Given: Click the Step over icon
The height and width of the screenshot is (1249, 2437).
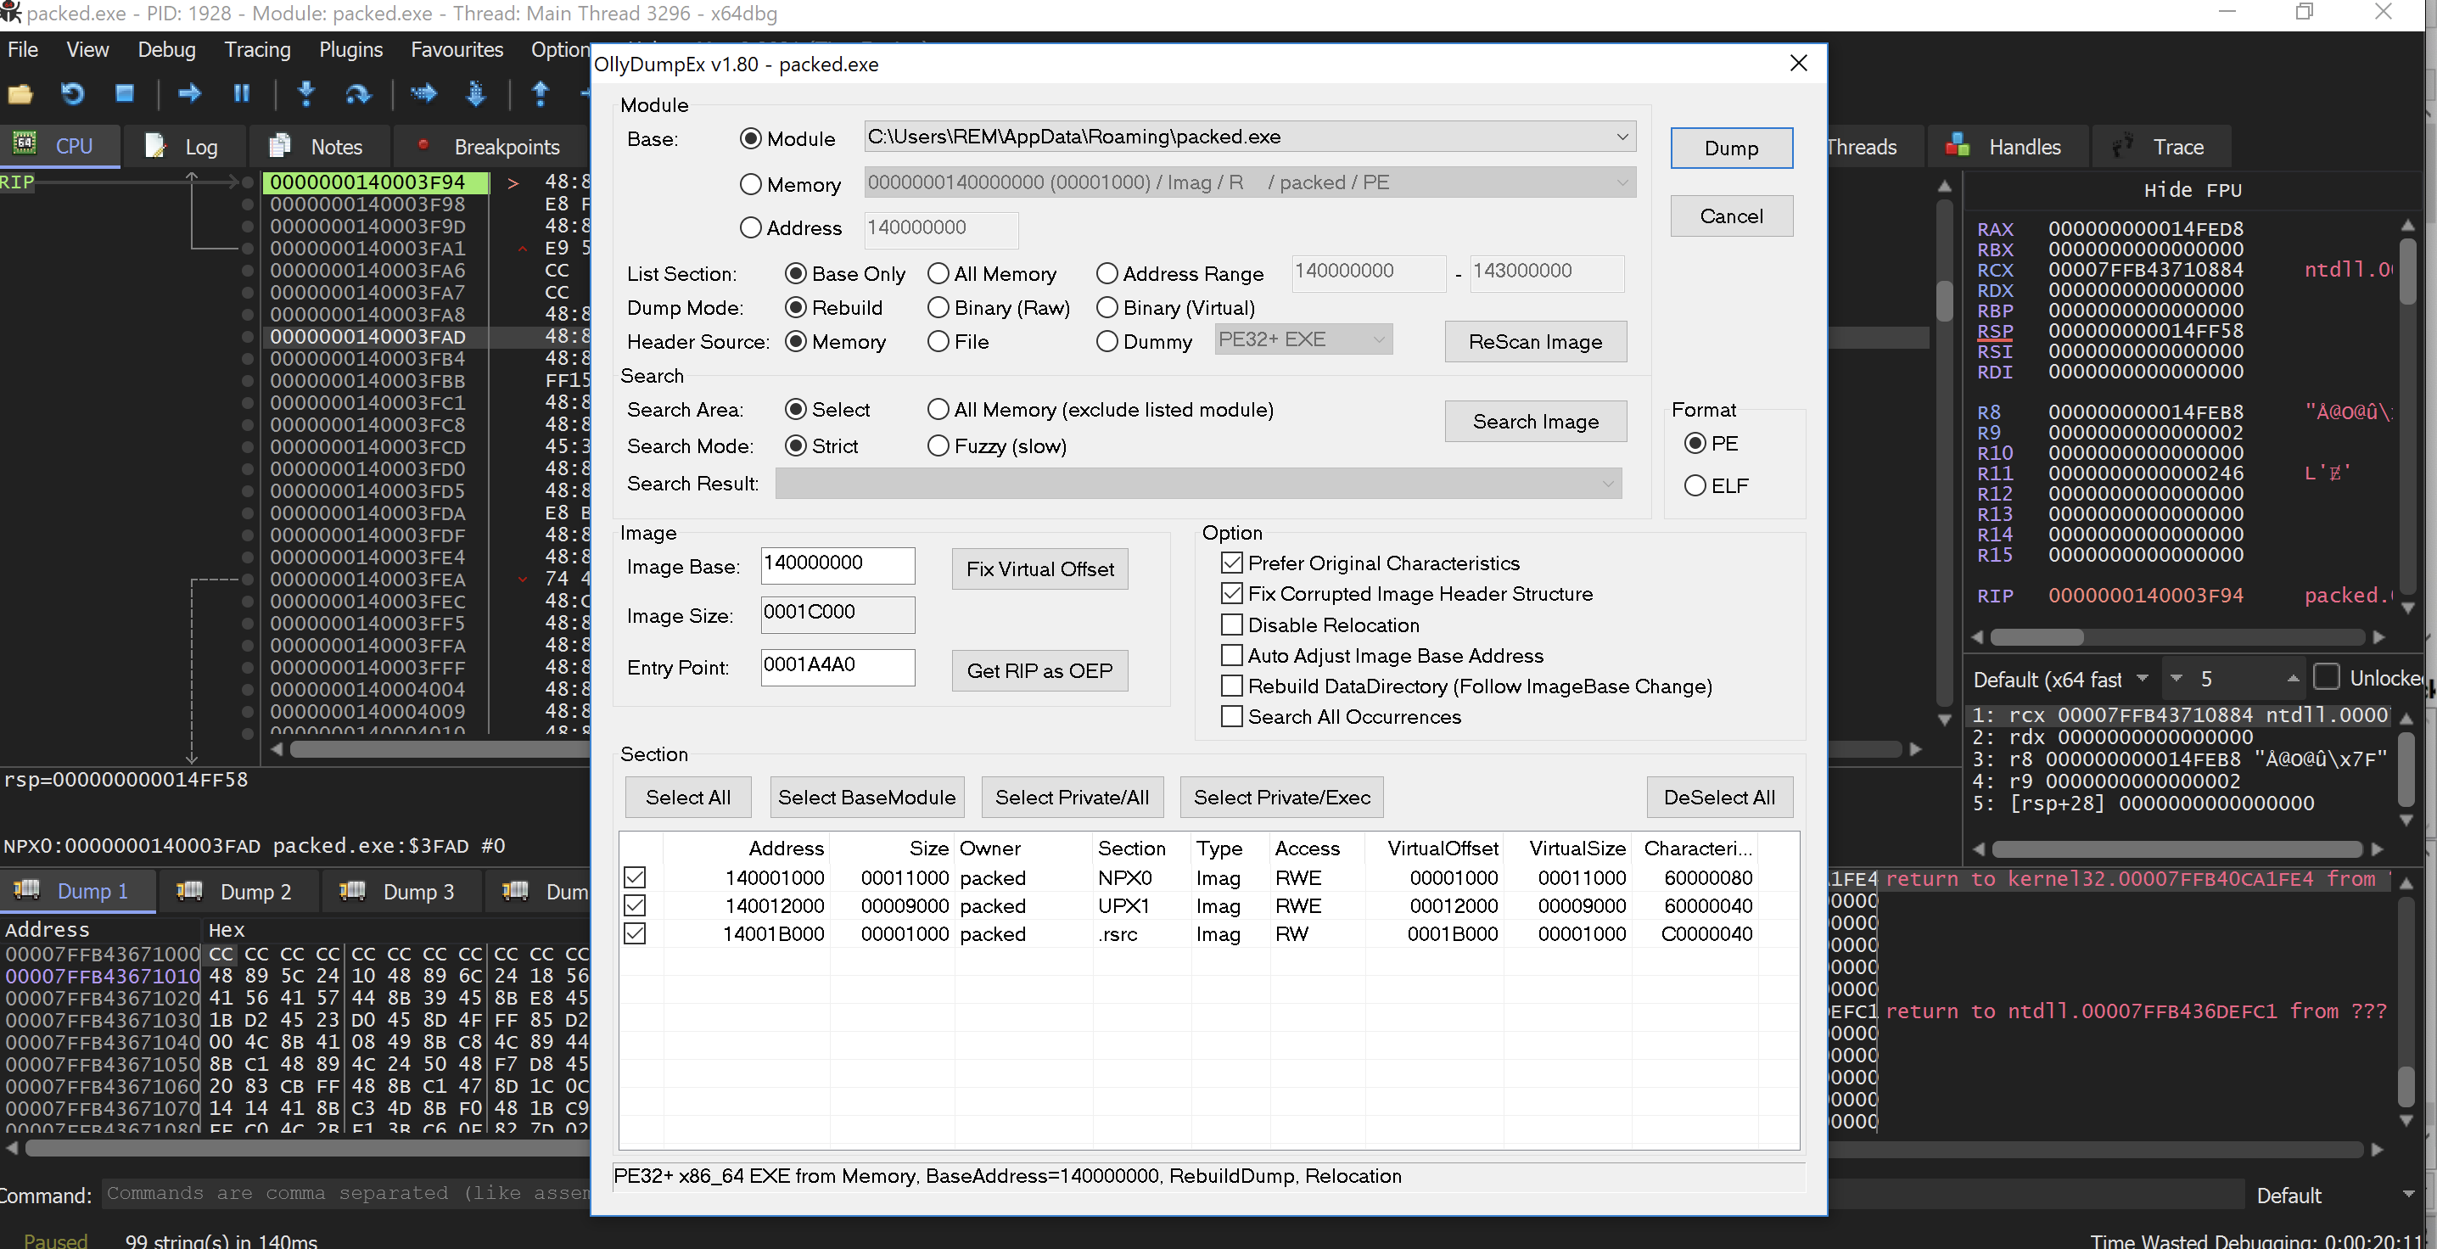Looking at the screenshot, I should click(359, 93).
